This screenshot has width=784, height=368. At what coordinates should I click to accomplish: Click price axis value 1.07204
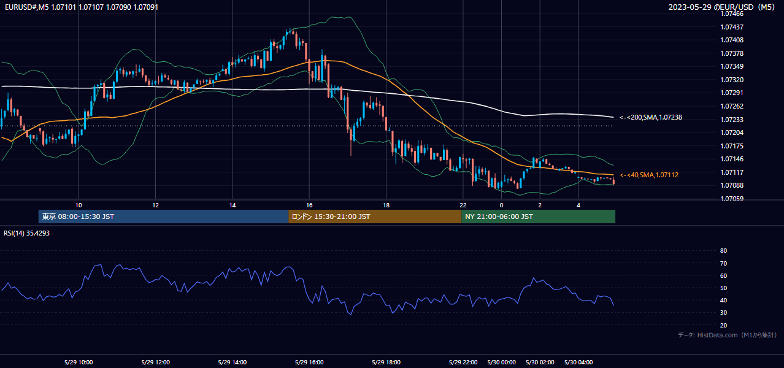pos(732,132)
